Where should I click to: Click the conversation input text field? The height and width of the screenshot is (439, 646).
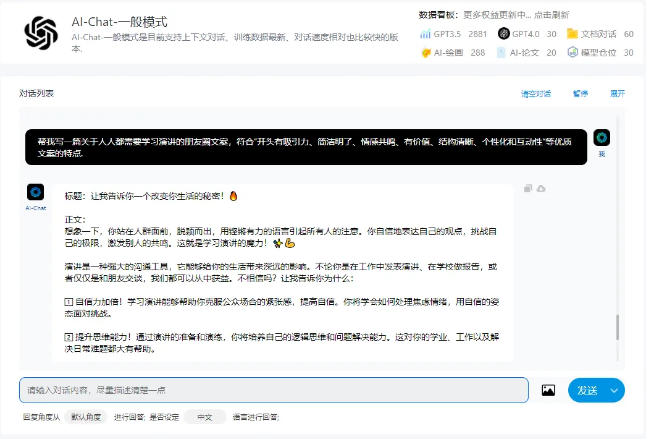click(274, 390)
